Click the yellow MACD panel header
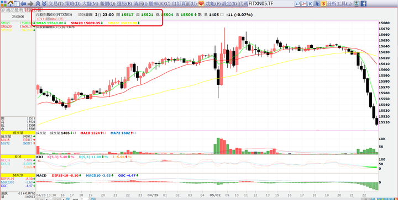The image size is (398, 200). tap(18, 175)
